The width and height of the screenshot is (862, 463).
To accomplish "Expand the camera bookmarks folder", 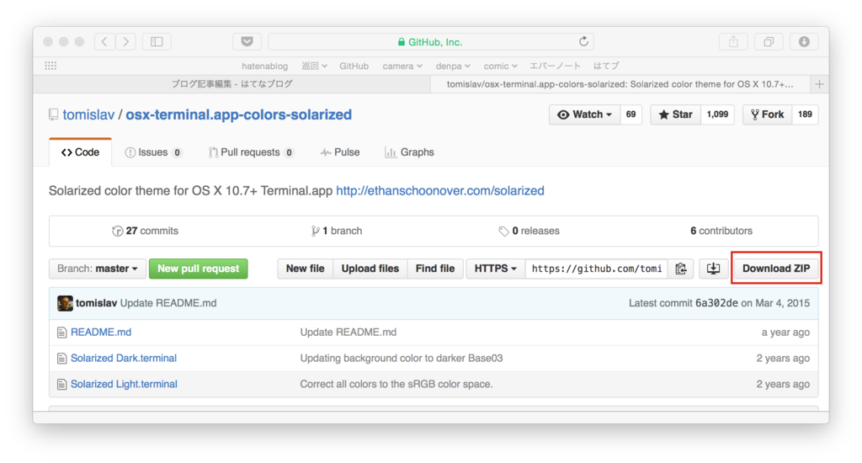I will pos(402,66).
